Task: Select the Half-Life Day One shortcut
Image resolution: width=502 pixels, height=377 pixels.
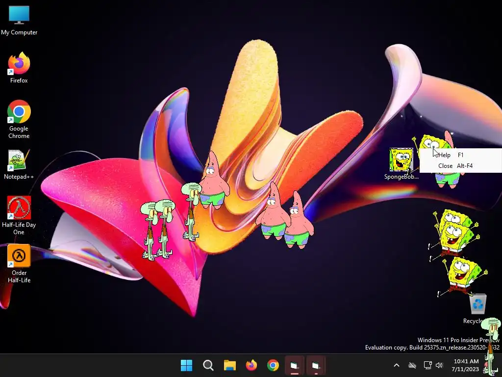Action: coord(19,215)
